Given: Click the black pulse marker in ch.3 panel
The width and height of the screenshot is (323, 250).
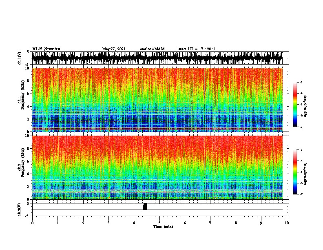Looking at the screenshot, I should coord(145,206).
